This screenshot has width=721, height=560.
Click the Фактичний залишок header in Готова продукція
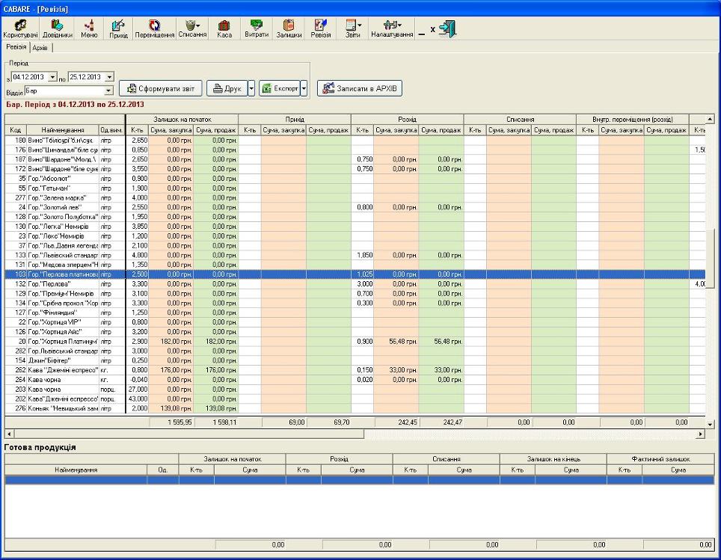tap(660, 459)
